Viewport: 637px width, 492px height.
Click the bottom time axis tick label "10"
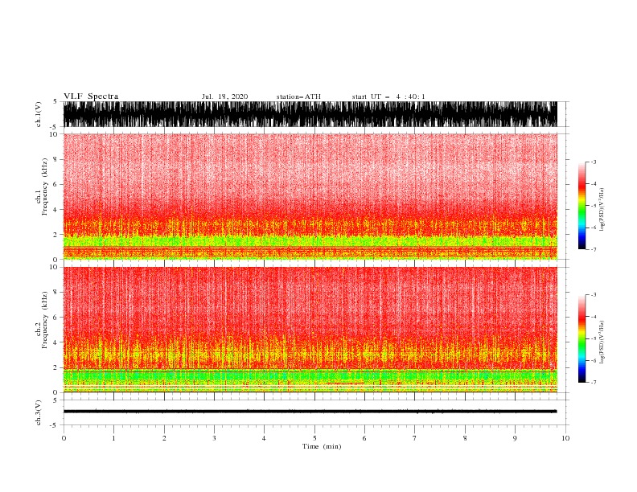pyautogui.click(x=565, y=438)
